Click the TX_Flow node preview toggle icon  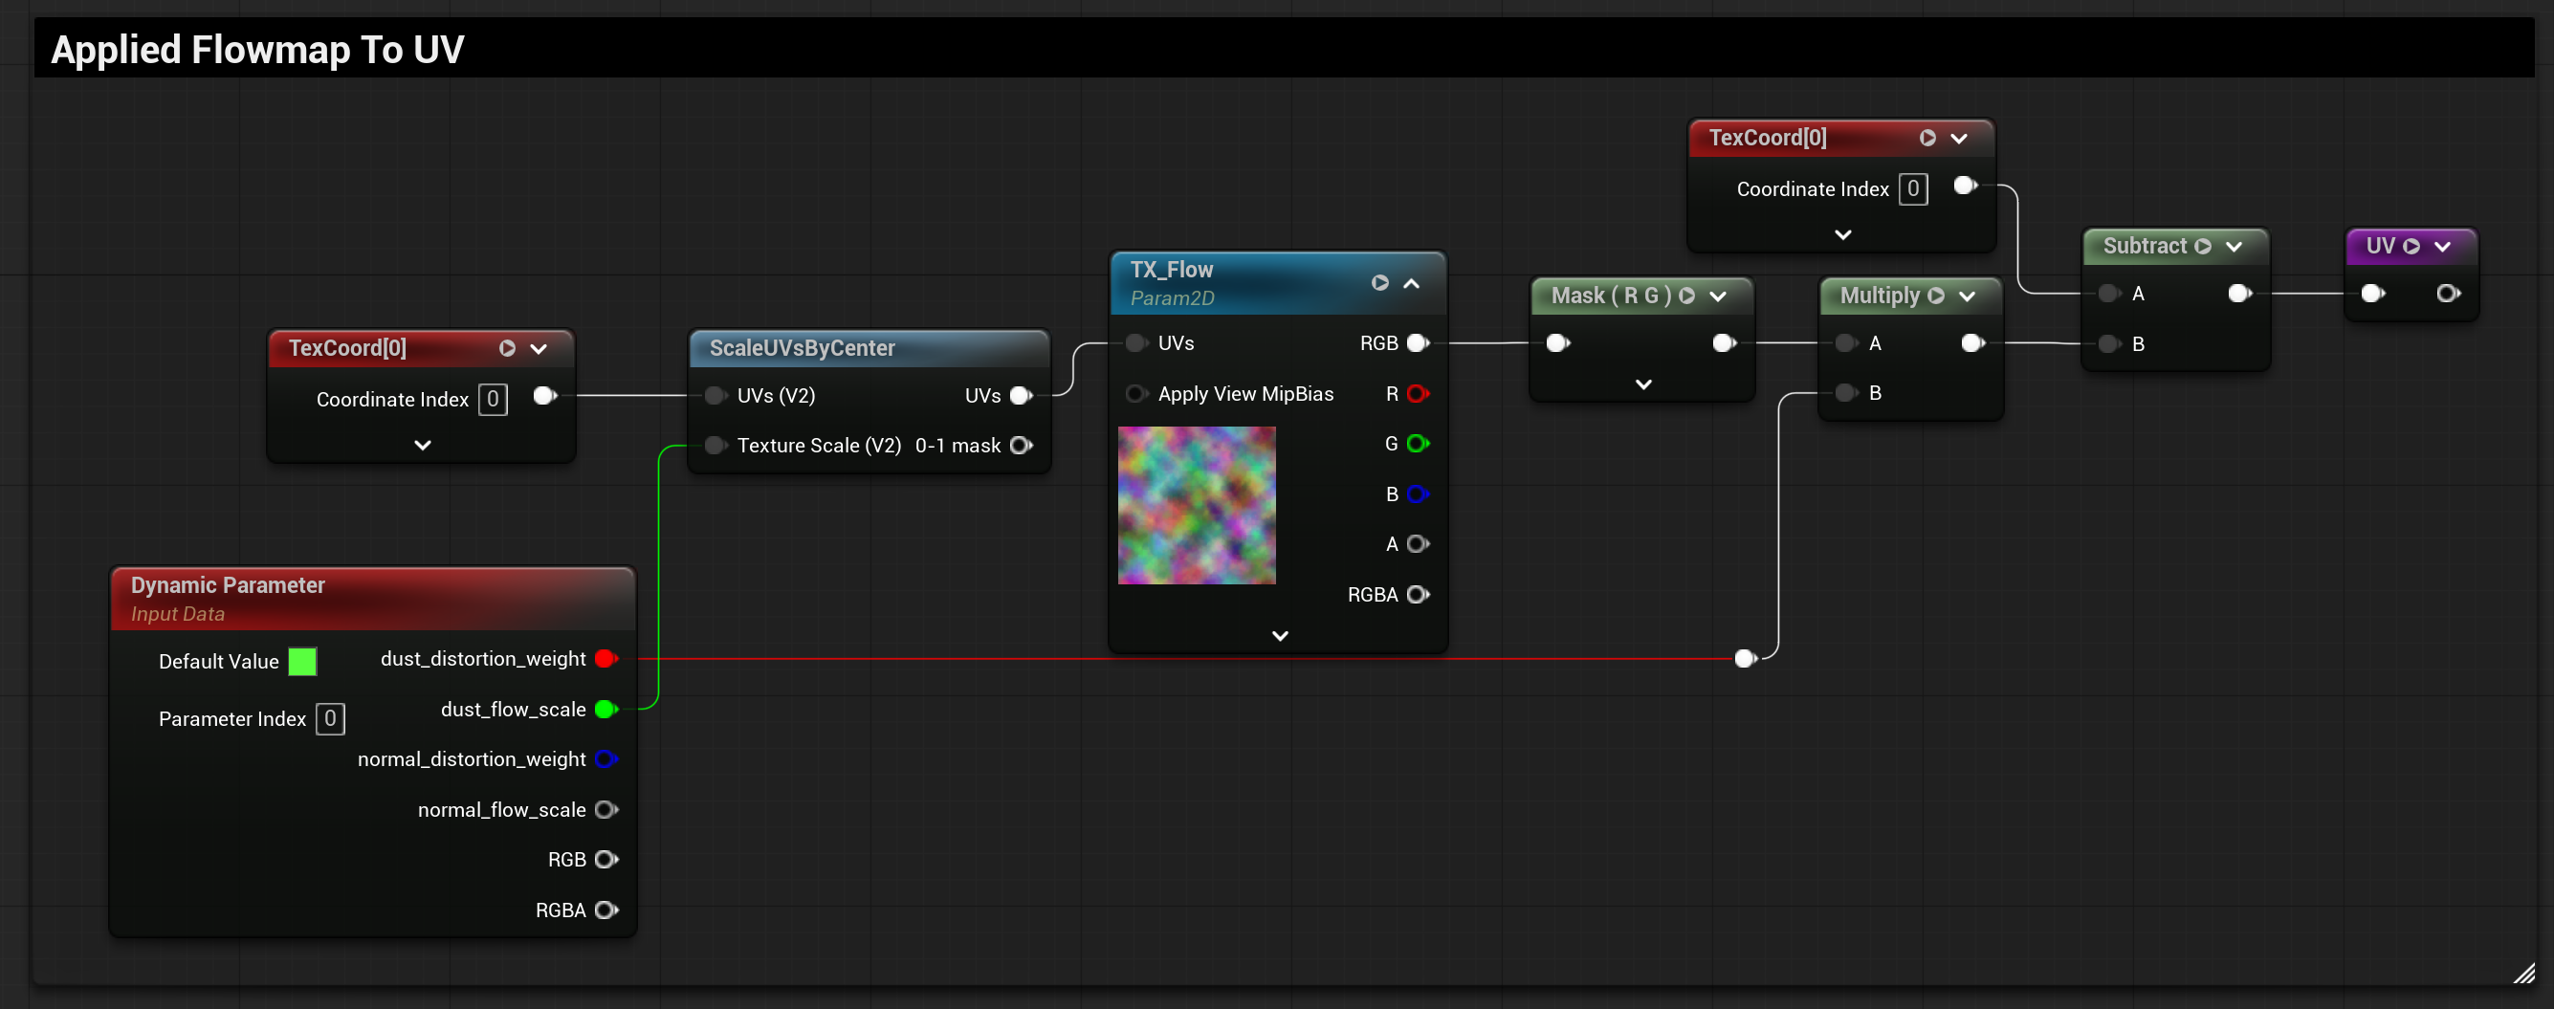pyautogui.click(x=1379, y=282)
